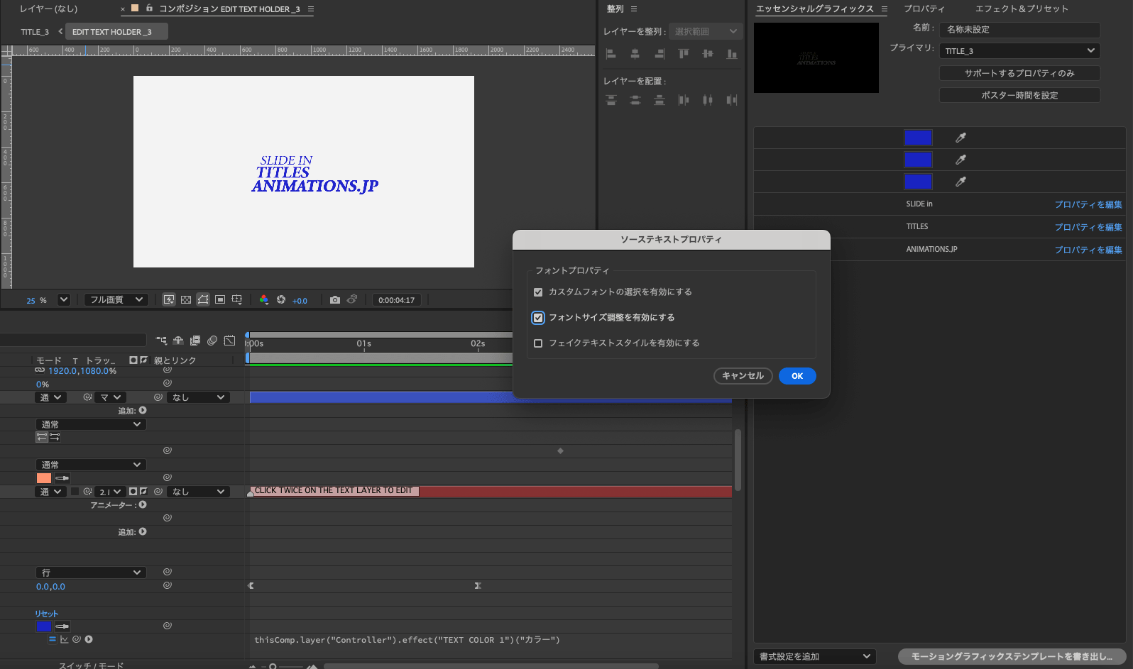Open the フル画質 resolution dropdown
The width and height of the screenshot is (1133, 669).
coord(117,300)
